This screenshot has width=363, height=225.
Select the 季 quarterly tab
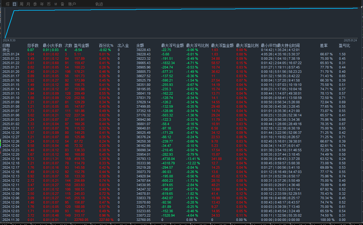pos(35,4)
